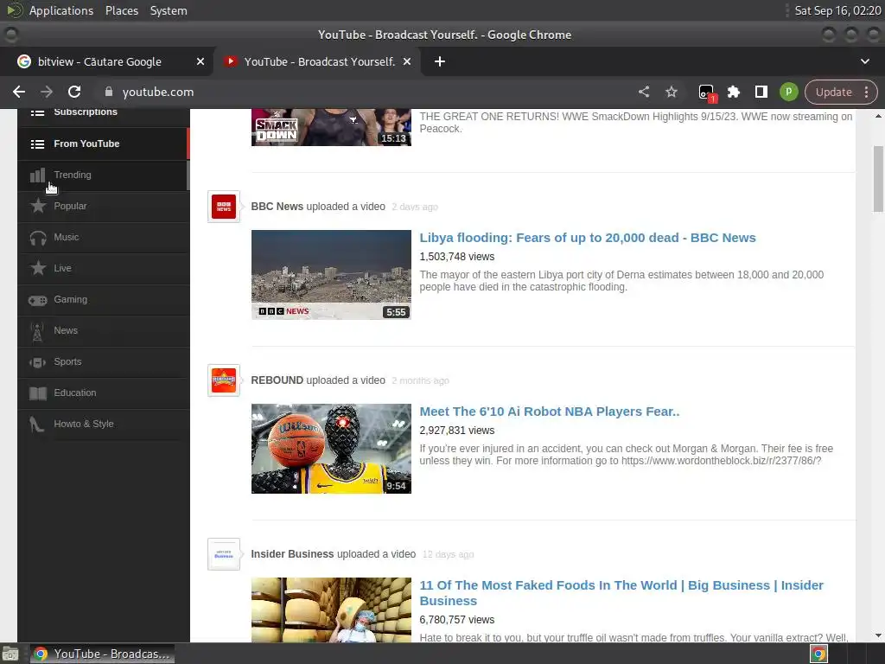
Task: Click the browser forward arrow
Action: [x=47, y=92]
